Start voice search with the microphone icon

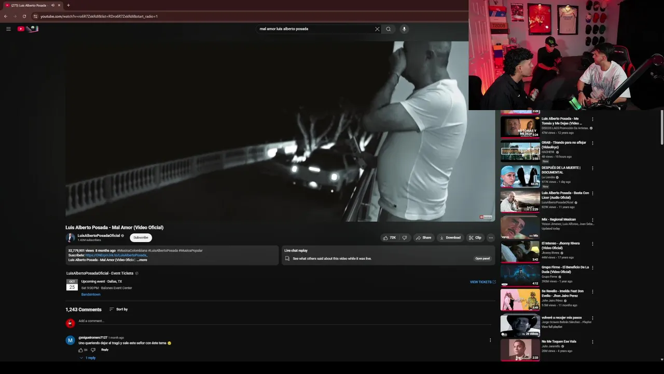(404, 29)
